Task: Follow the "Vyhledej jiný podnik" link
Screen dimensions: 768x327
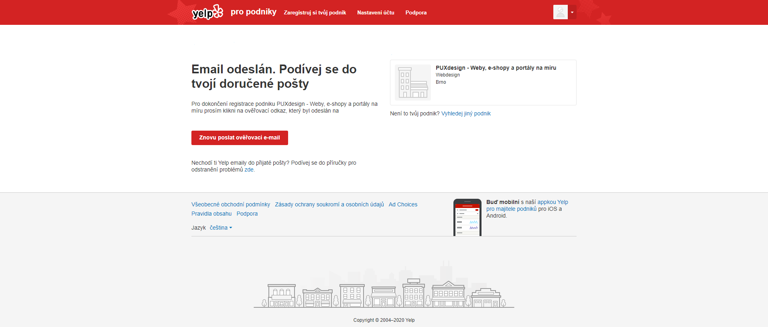Action: (x=466, y=114)
